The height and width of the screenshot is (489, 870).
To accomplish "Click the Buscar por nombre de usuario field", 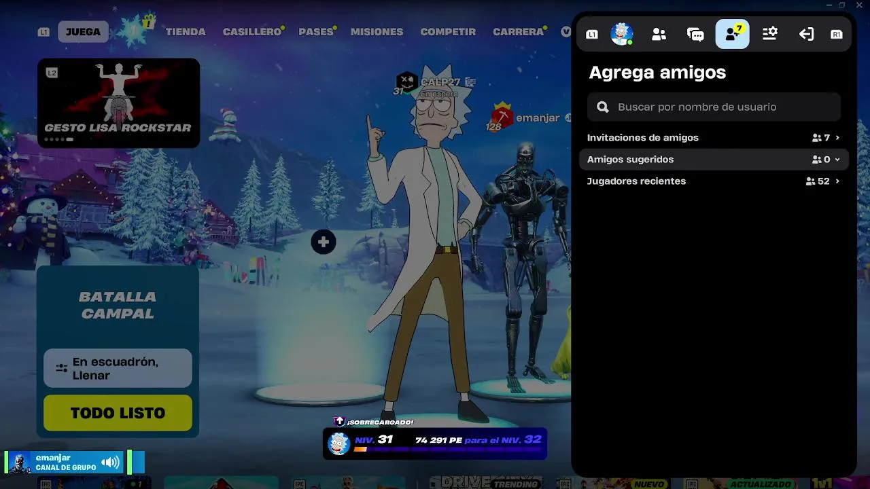I will 714,107.
